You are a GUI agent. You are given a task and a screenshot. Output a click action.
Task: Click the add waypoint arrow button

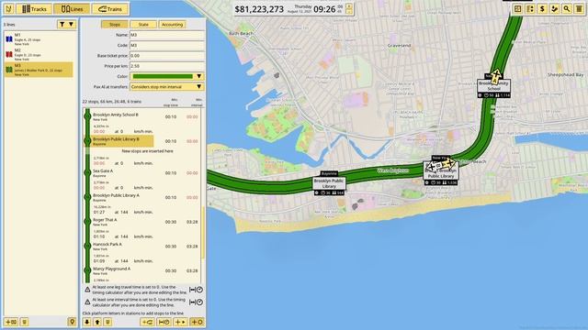coord(180,322)
